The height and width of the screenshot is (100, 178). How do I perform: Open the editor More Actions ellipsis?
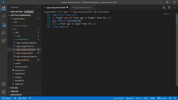point(174,7)
